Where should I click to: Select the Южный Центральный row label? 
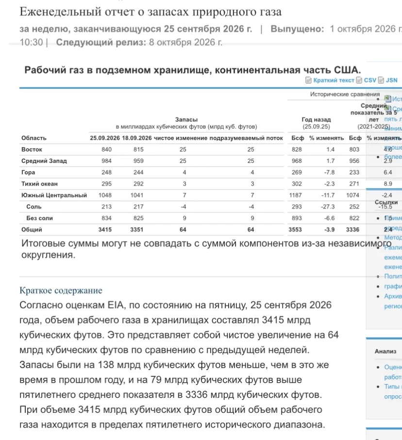(x=54, y=195)
